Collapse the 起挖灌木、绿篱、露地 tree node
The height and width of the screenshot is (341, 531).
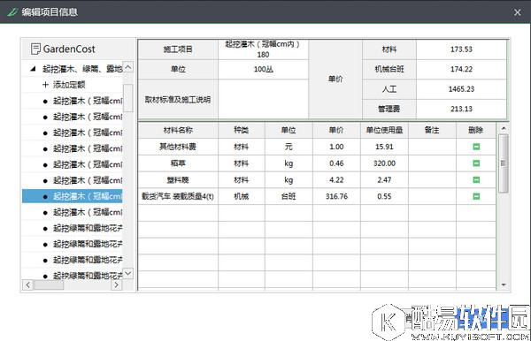click(x=33, y=69)
